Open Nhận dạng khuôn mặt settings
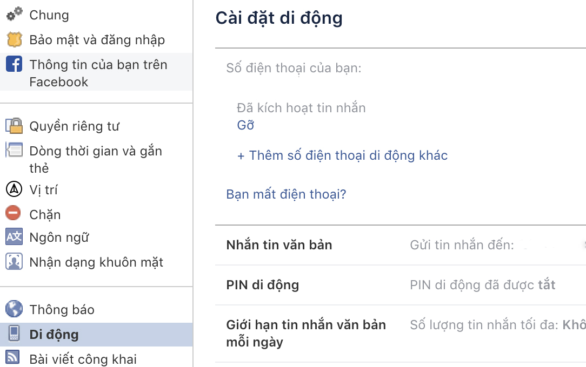 pyautogui.click(x=96, y=262)
